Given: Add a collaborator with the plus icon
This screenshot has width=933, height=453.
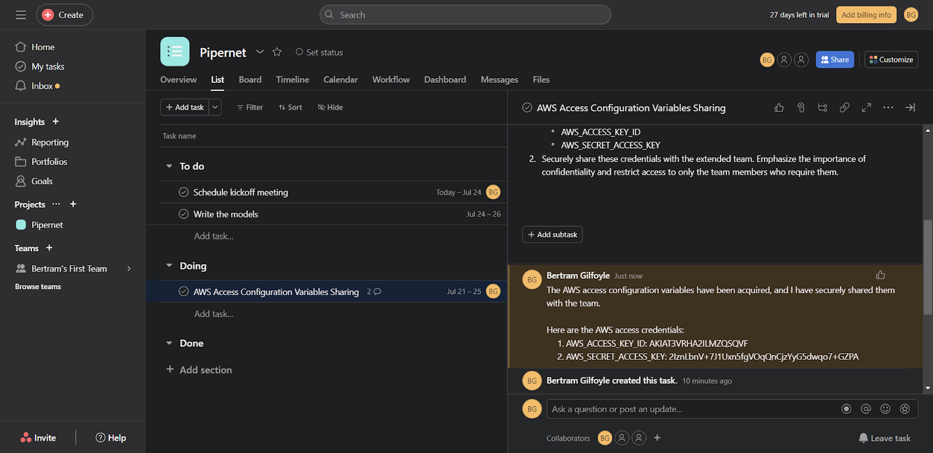Looking at the screenshot, I should [x=657, y=438].
